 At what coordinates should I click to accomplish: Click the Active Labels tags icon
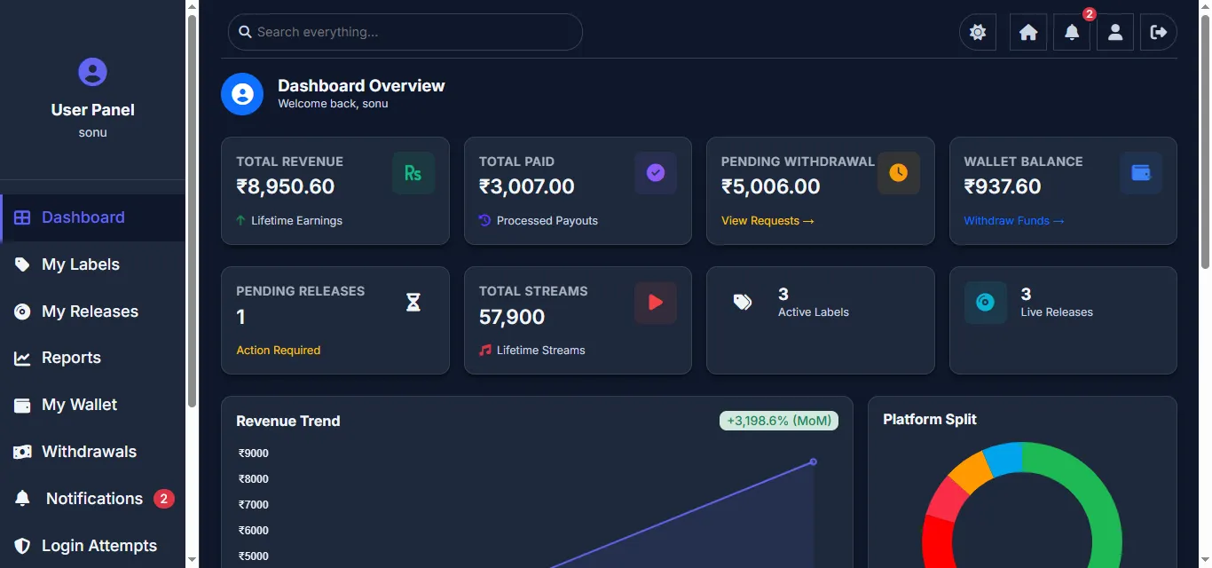point(743,303)
